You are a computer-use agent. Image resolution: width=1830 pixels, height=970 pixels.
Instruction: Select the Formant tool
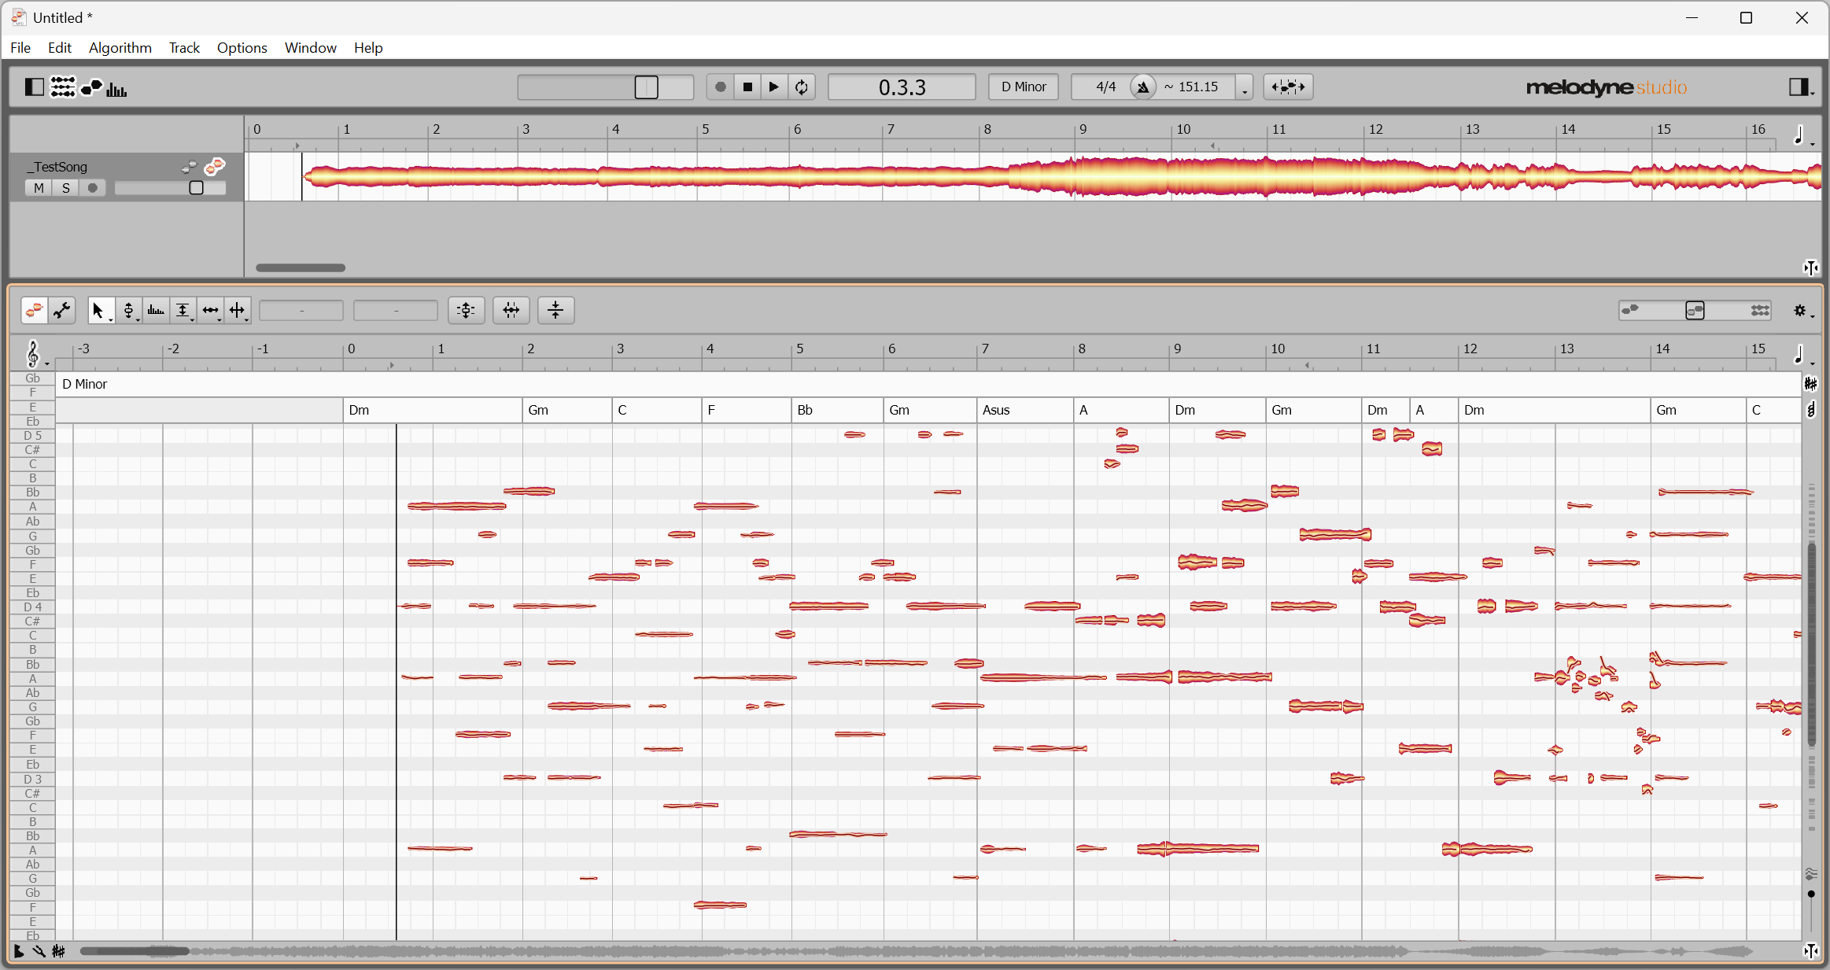tap(156, 310)
